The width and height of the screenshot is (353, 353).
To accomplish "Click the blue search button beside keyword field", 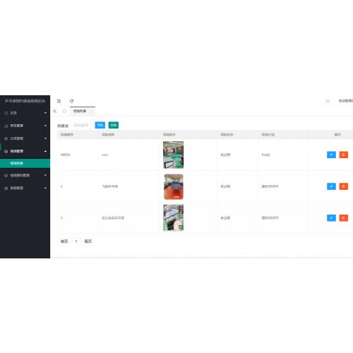I will point(100,125).
